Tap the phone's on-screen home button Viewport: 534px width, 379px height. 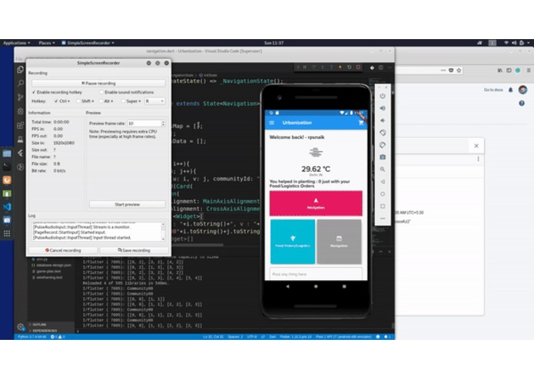(316, 286)
